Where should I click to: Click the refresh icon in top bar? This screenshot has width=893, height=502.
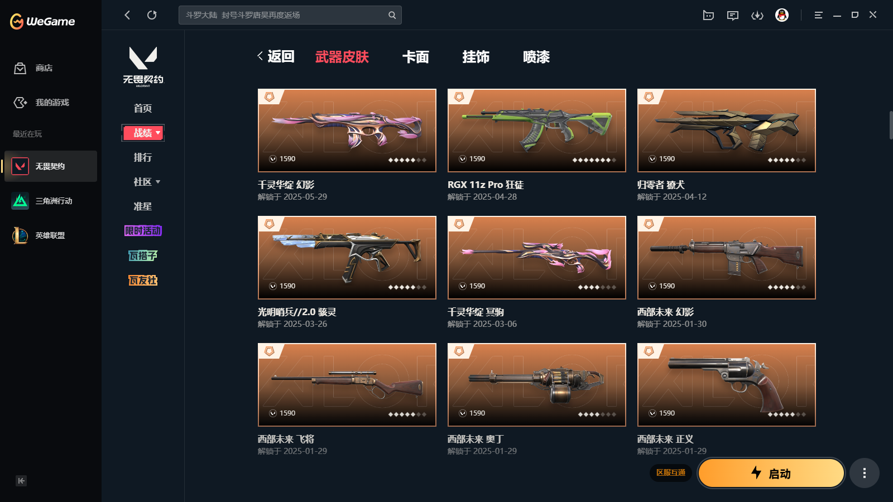[152, 15]
